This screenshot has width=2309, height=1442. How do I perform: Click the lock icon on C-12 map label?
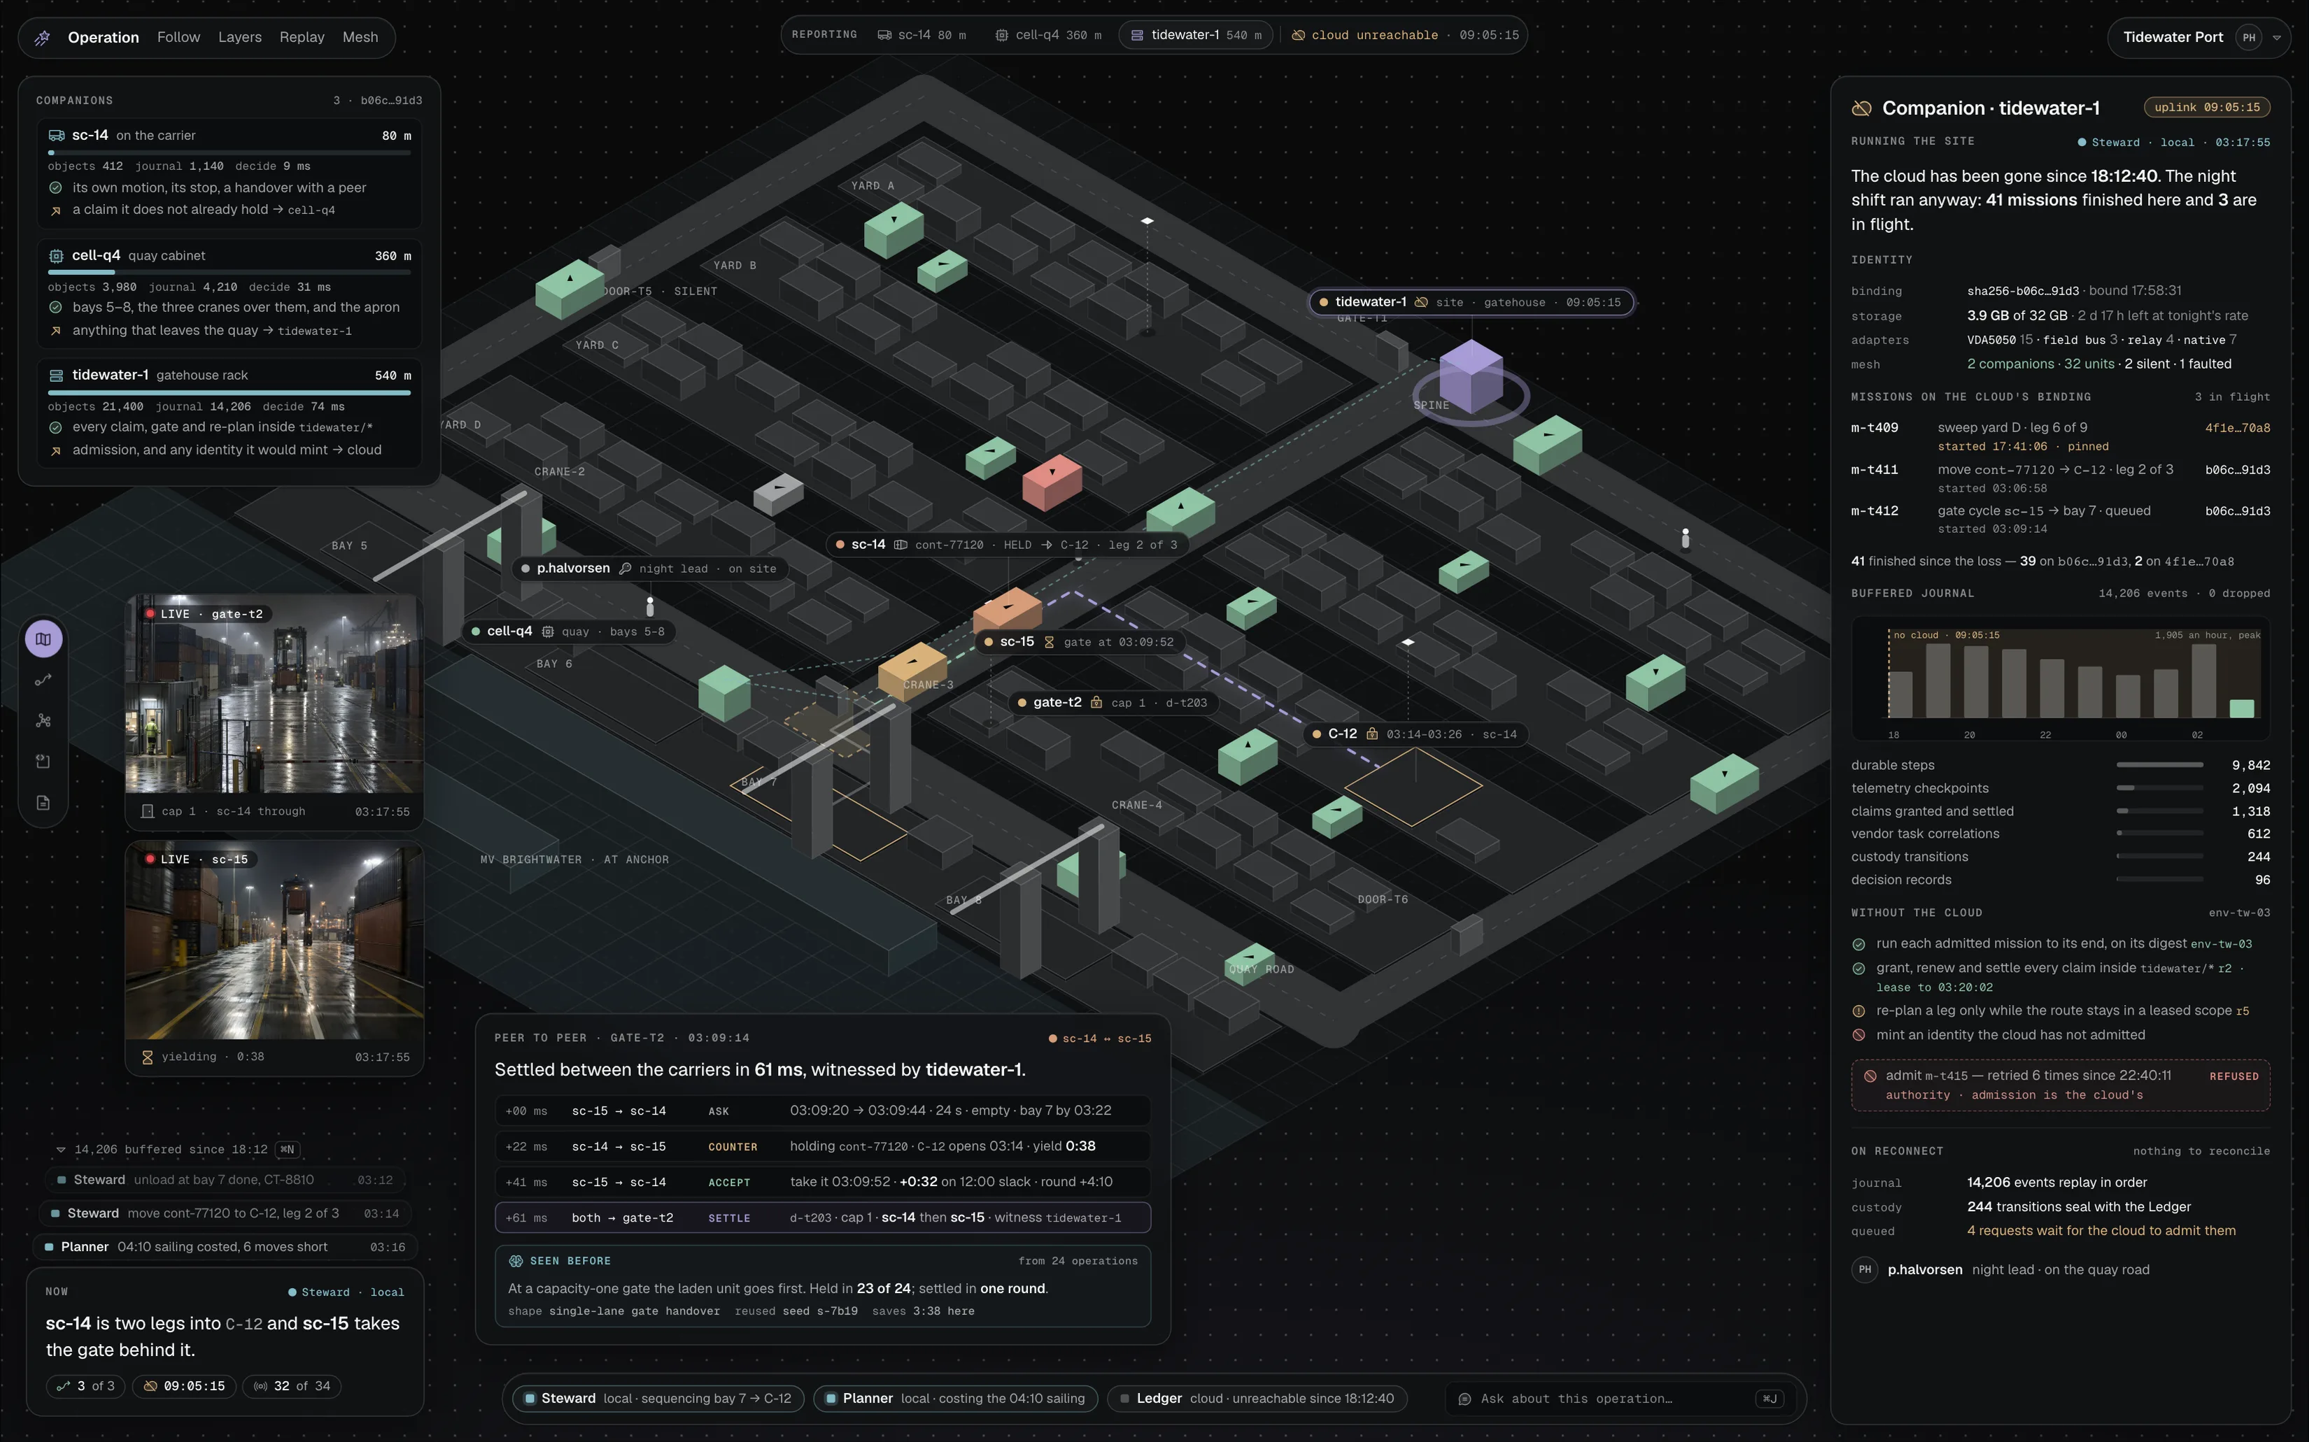click(1371, 734)
